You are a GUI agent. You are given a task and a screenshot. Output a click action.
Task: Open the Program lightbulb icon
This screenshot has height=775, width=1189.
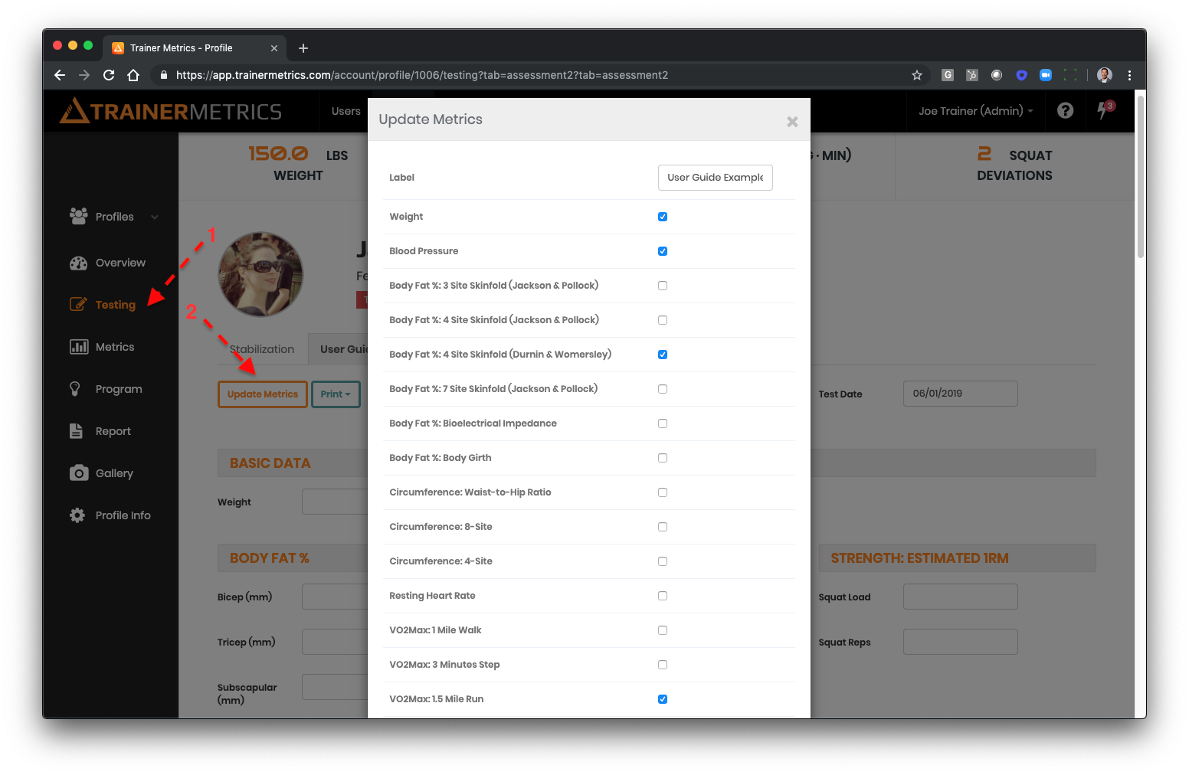[75, 389]
